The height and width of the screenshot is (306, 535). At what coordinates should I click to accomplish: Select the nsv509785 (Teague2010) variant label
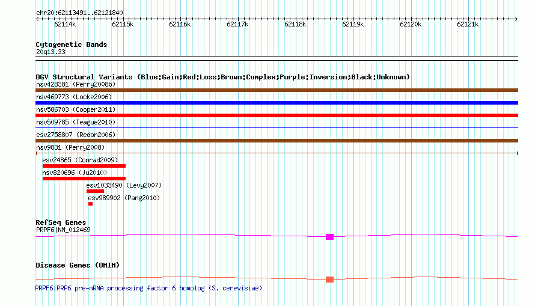pos(76,122)
